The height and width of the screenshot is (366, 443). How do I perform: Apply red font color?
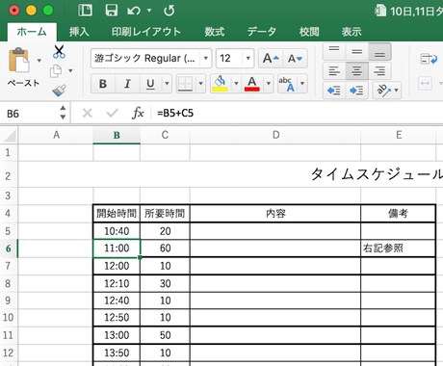pos(252,84)
